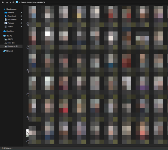Click the Network globe icon
Image resolution: width=168 pixels, height=150 pixels.
tap(4, 51)
